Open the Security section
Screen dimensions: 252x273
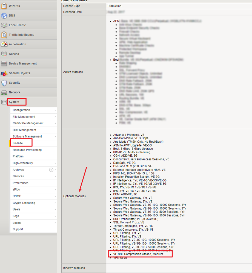coord(15,83)
